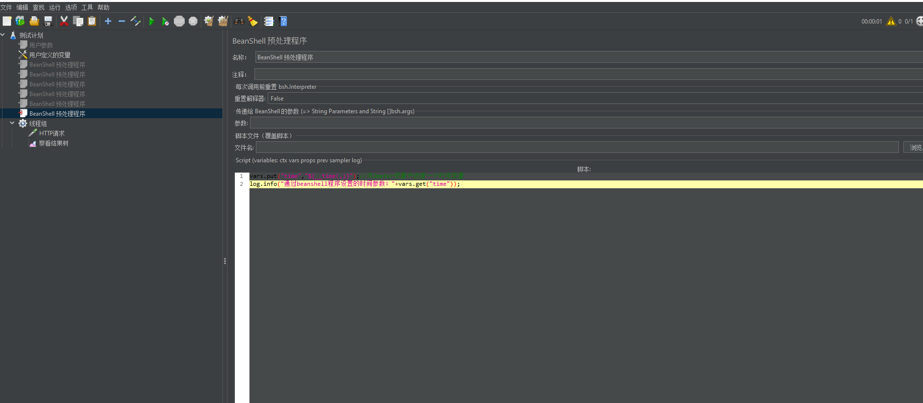Start the test with green play icon
The height and width of the screenshot is (403, 923).
[152, 21]
